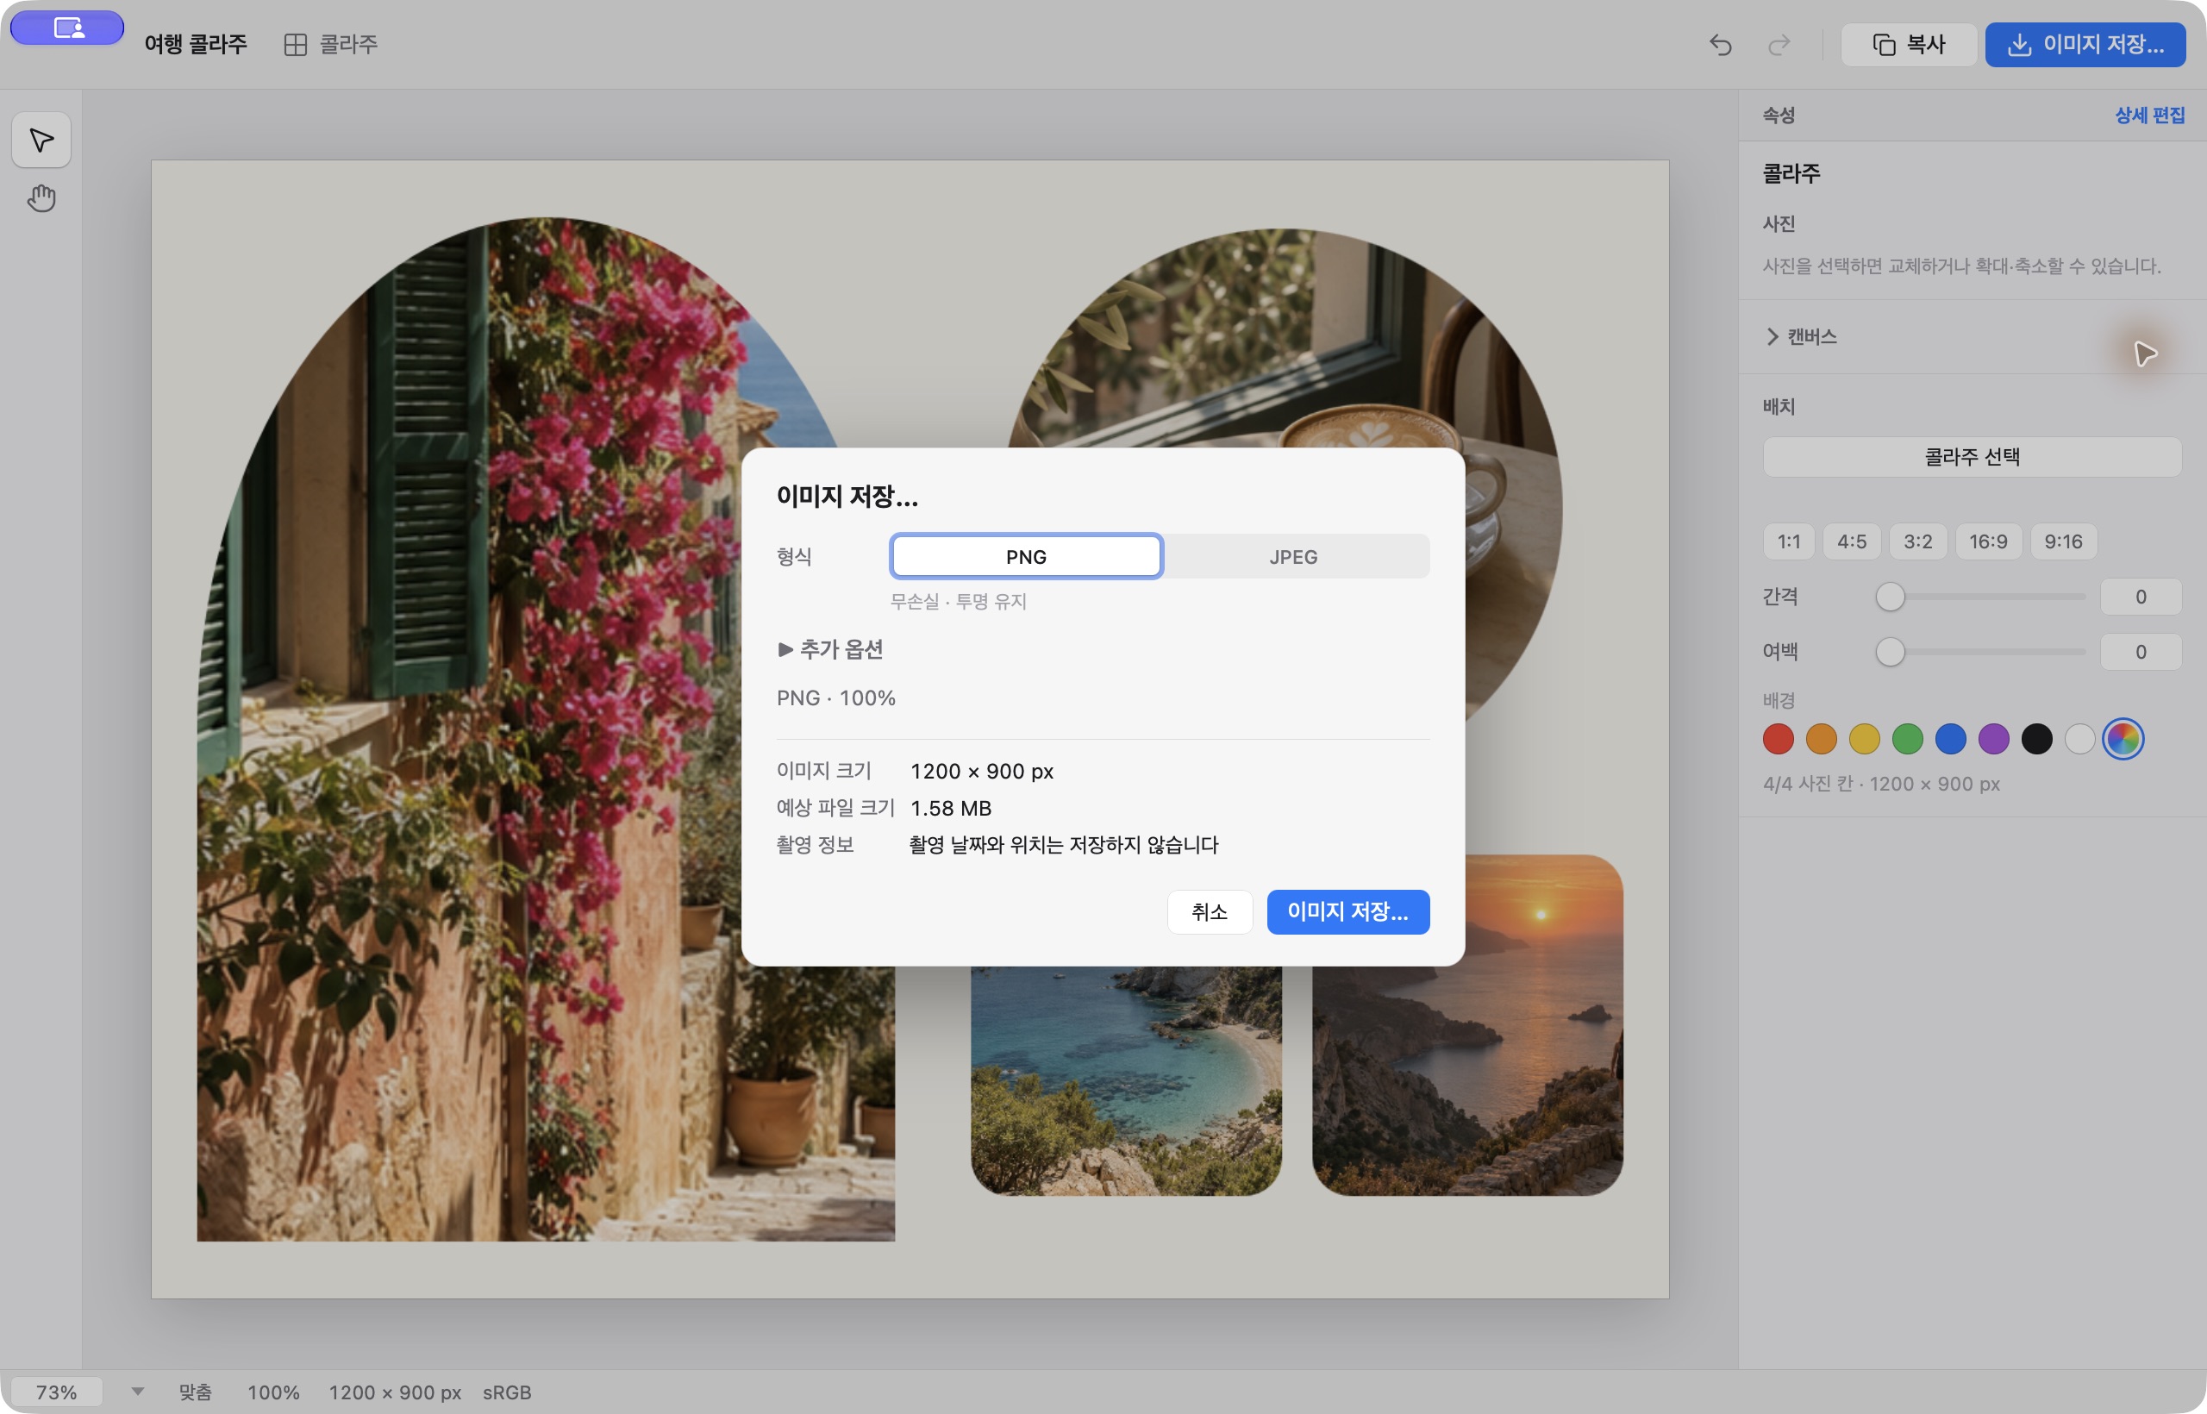Select the 1:1 aspect ratio
This screenshot has height=1414, width=2207.
1788,541
